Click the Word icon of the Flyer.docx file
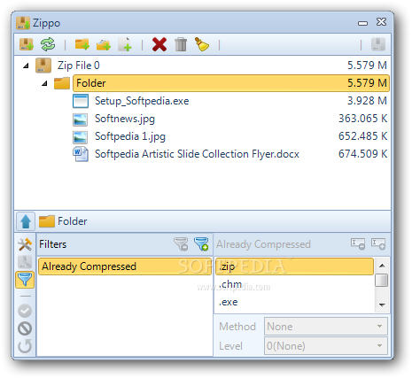Image resolution: width=412 pixels, height=378 pixels. [x=81, y=154]
